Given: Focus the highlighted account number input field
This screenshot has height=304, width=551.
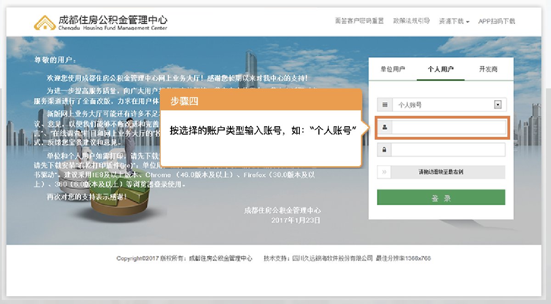Looking at the screenshot, I should click(448, 128).
